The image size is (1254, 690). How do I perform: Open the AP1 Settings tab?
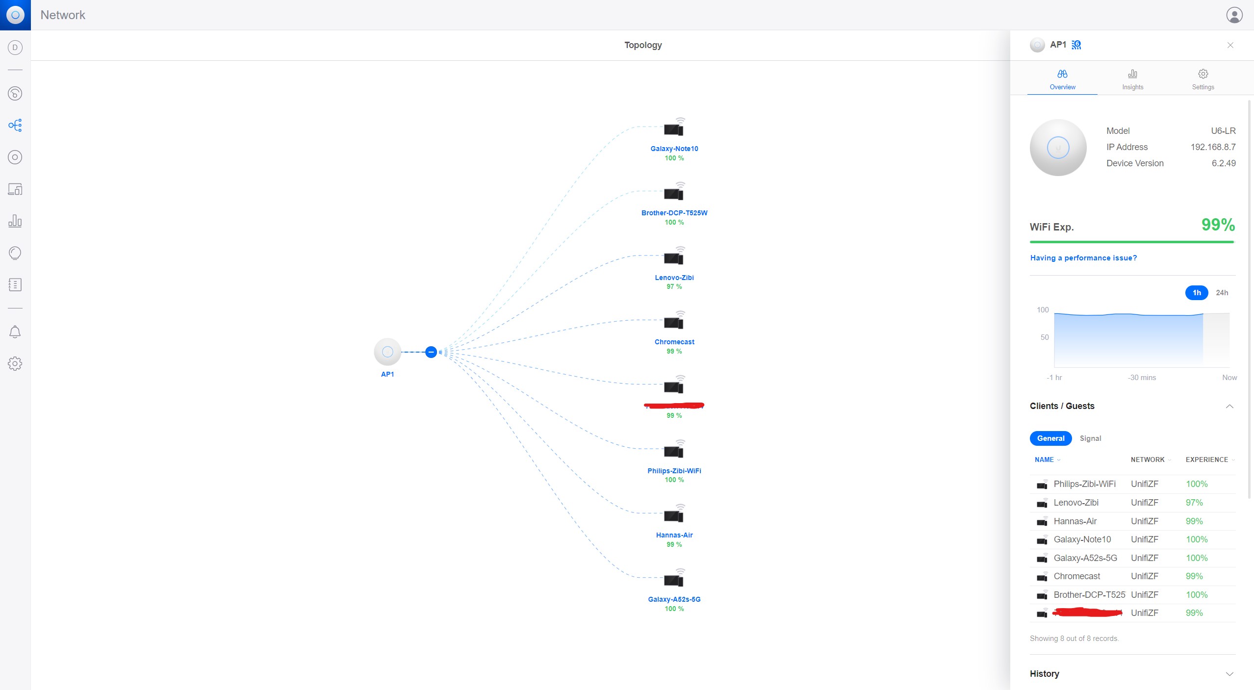pos(1203,79)
